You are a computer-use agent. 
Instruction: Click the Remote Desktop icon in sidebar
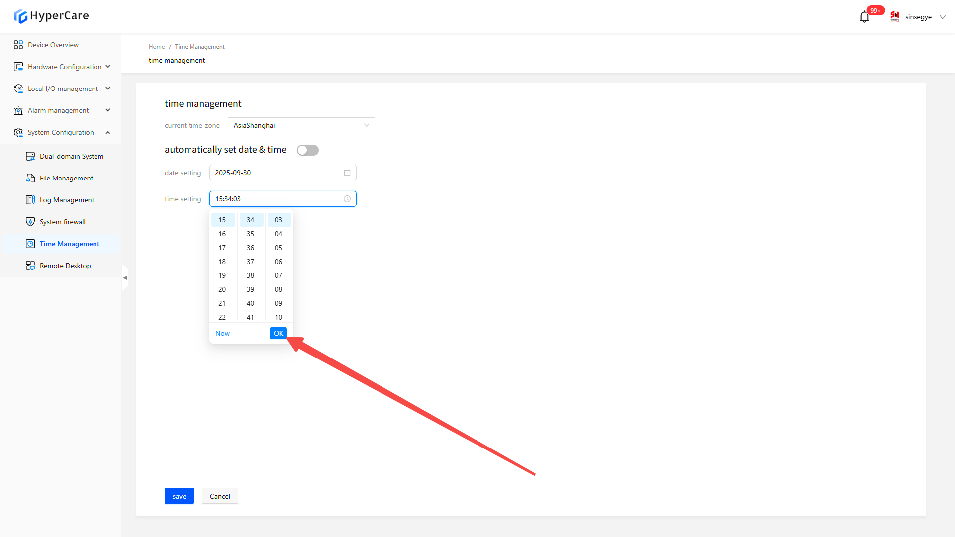point(30,266)
